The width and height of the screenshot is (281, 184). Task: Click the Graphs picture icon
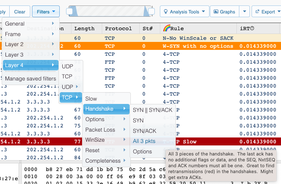(216, 12)
